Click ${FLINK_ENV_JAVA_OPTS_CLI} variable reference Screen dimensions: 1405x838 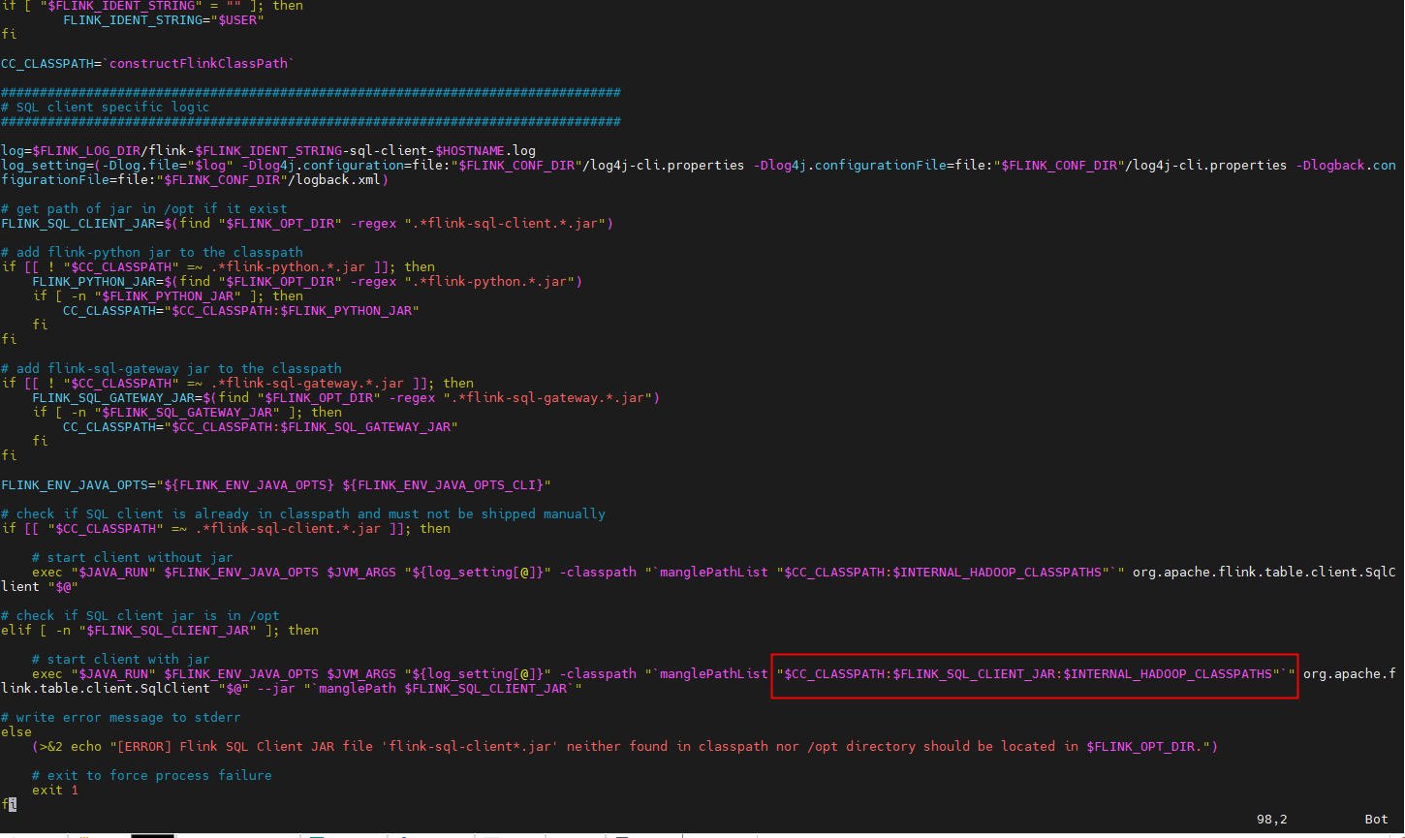coord(442,484)
